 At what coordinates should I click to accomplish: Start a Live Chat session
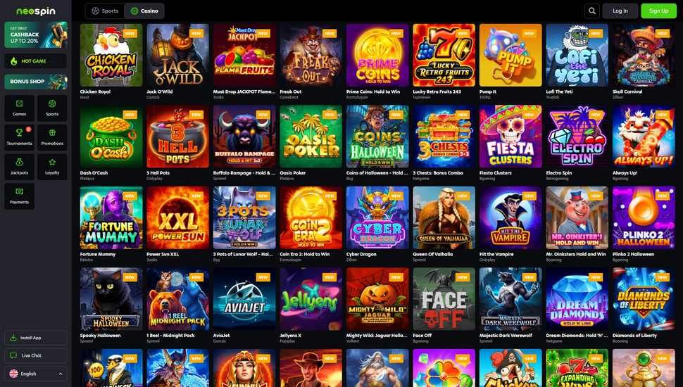point(36,355)
